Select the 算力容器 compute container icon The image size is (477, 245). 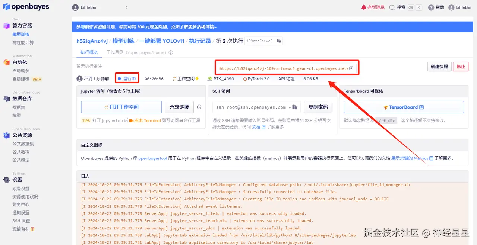pos(6,25)
